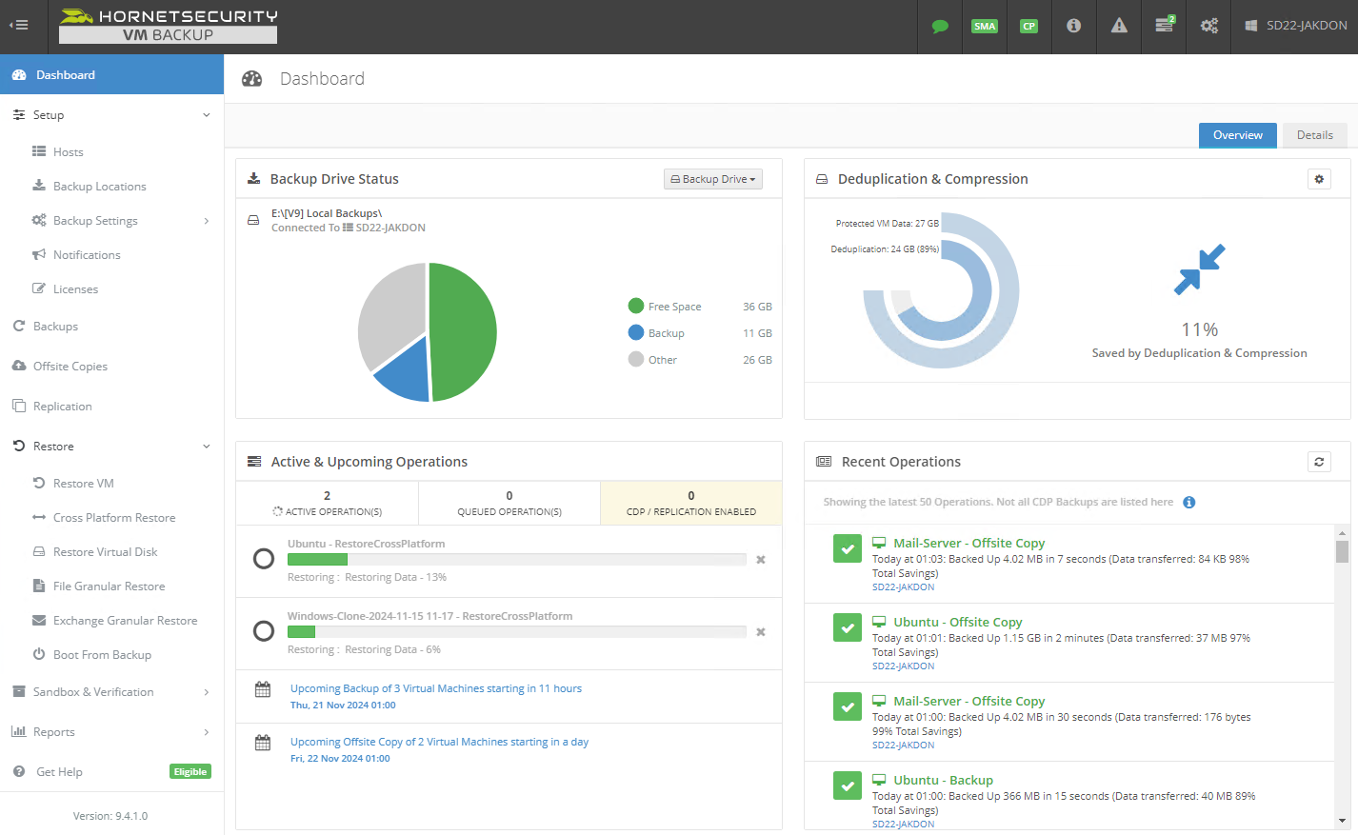Collapse the sidebar with hamburger toggle

point(19,26)
